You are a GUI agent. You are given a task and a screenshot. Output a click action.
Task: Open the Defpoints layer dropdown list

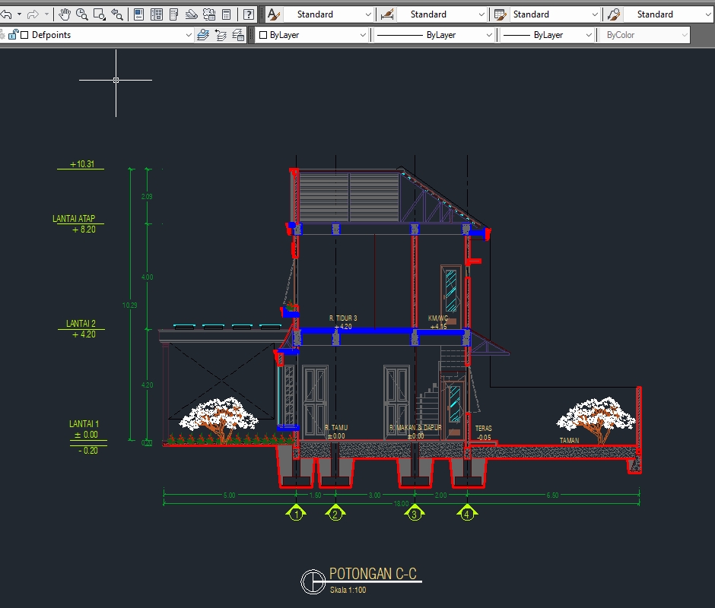(189, 35)
